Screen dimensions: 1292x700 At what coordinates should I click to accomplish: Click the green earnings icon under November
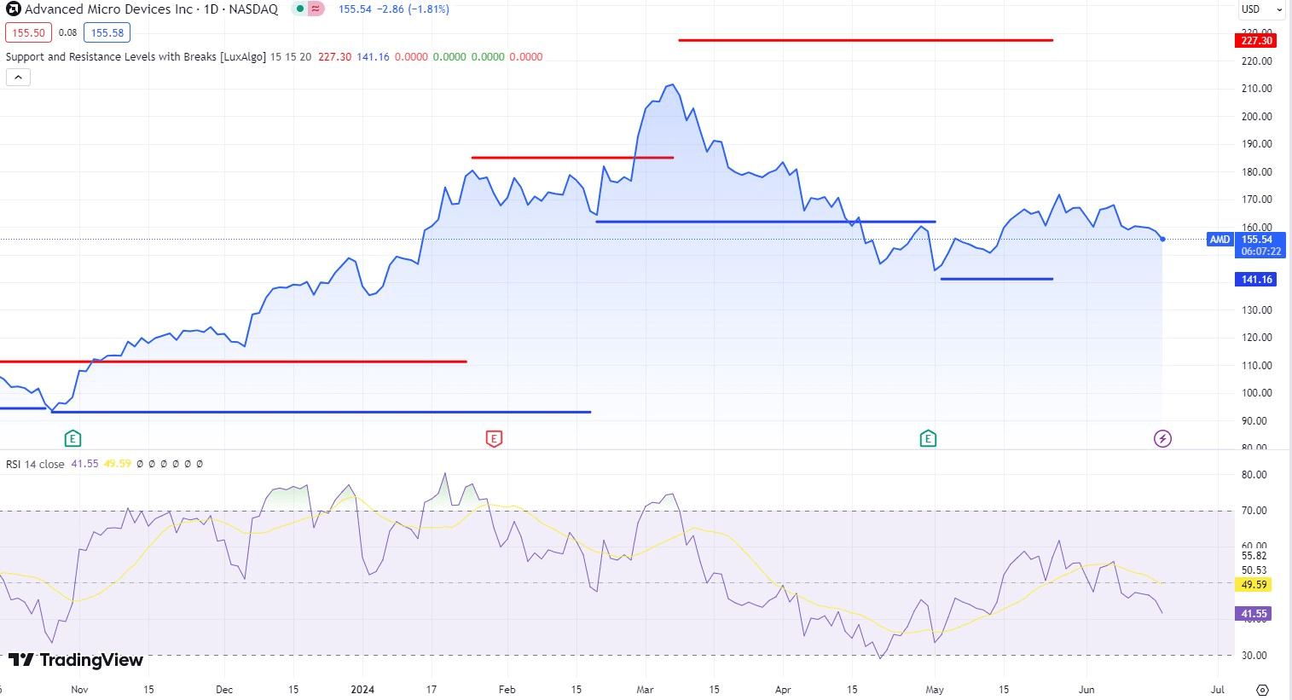pos(72,437)
